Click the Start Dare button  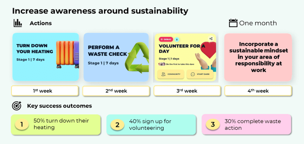(200, 74)
